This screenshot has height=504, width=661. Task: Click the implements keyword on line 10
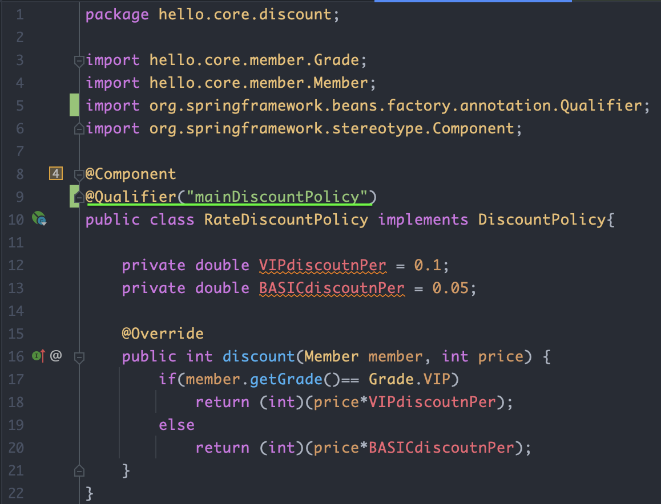(423, 220)
